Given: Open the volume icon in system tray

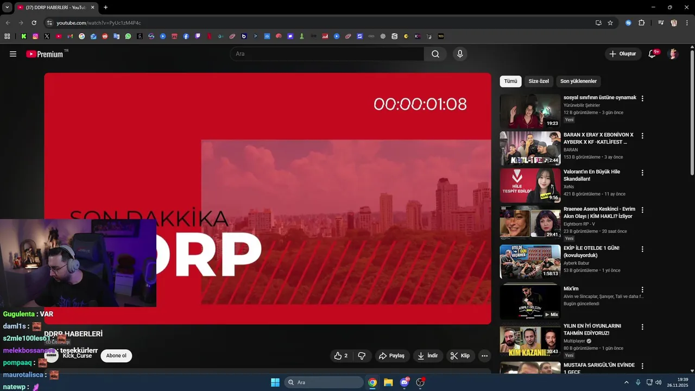Looking at the screenshot, I should (659, 382).
